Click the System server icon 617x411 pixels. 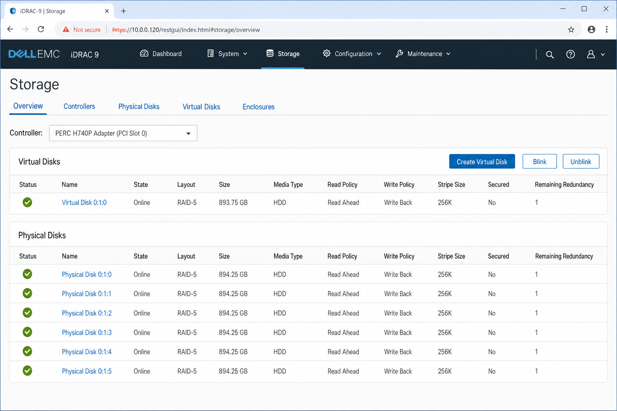pos(210,53)
